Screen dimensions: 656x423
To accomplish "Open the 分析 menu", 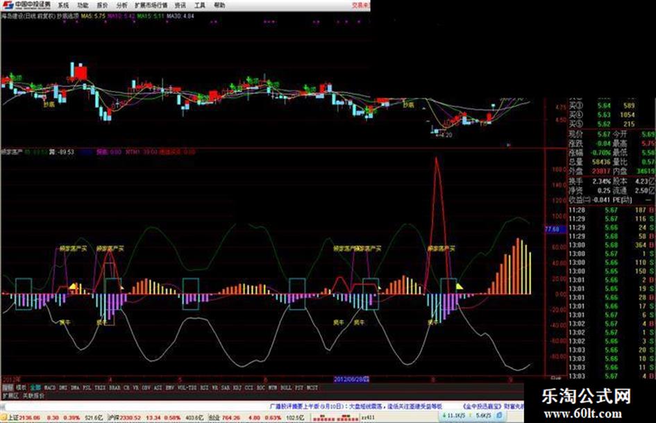I will 122,6.
